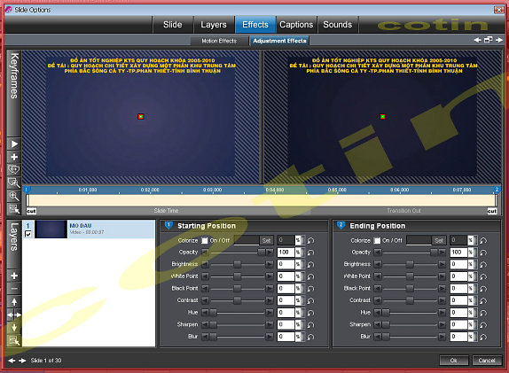The image size is (509, 373).
Task: Click the Cancel button
Action: (x=486, y=361)
